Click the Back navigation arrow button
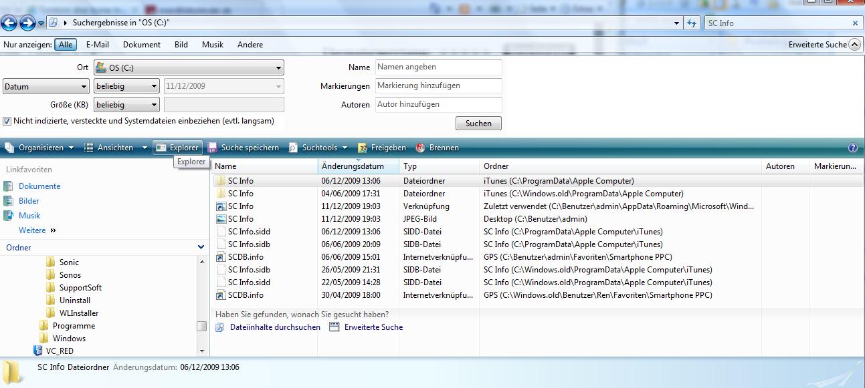The image size is (865, 388). pyautogui.click(x=9, y=23)
